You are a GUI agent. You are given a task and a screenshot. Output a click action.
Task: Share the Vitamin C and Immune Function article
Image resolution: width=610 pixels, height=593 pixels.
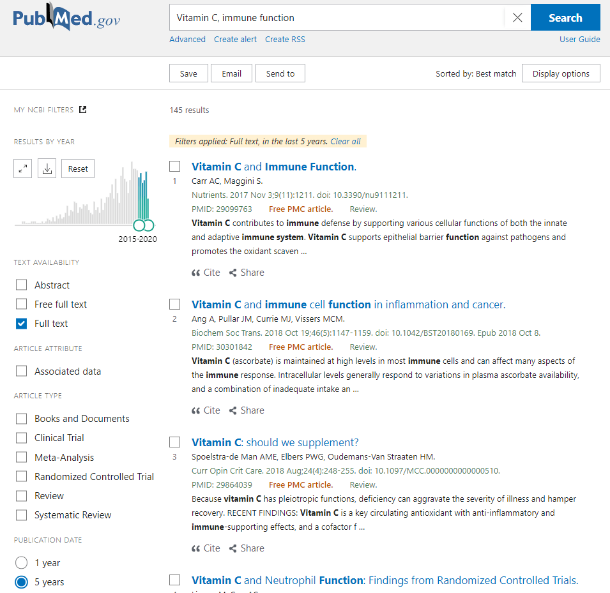[x=246, y=272]
